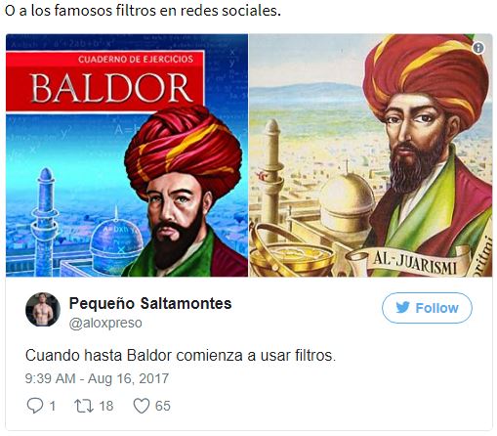497x436 pixels.
Task: Click the Twitter bird icon in Follow
Action: [x=402, y=308]
